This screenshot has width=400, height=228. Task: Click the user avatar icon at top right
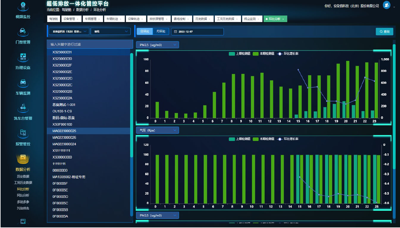[386, 5]
